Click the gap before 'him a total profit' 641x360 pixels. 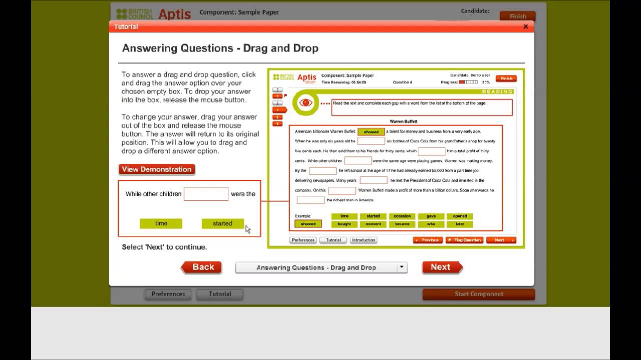click(x=432, y=151)
